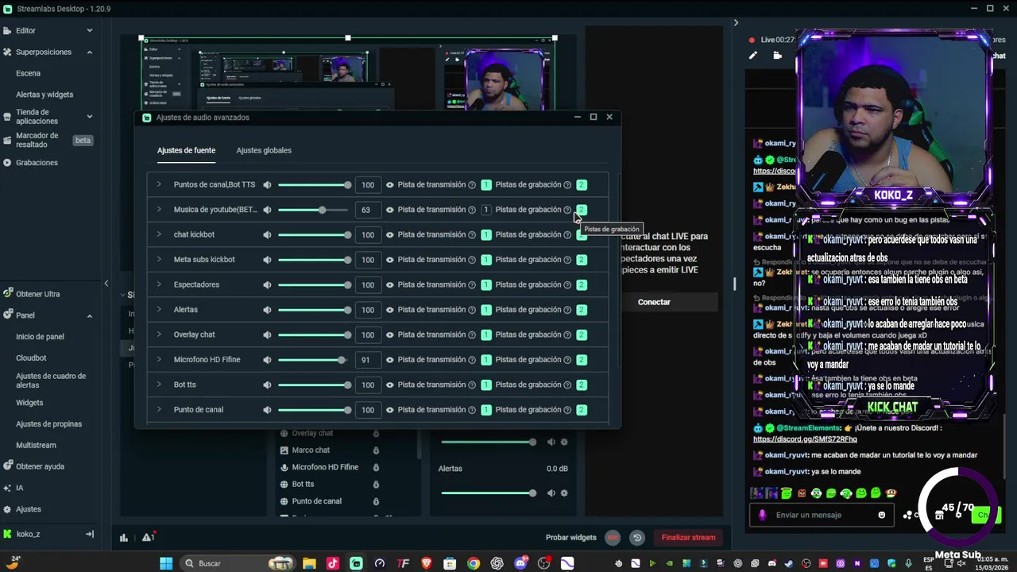Screen dimensions: 1017x572
Task: Open the Discord invite link in chat
Action: coord(805,439)
